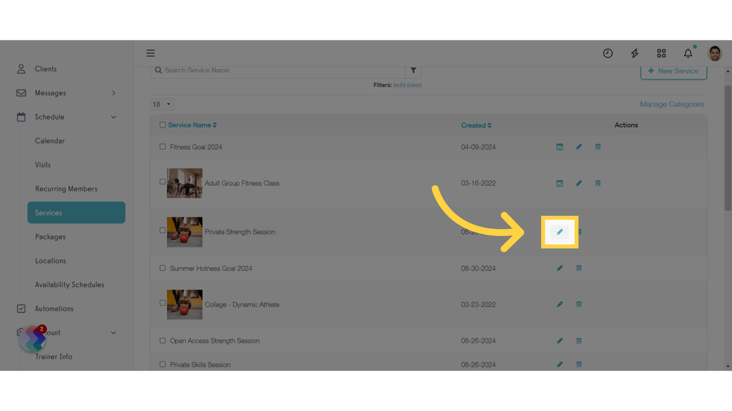Open Automations in the sidebar
Viewport: 732px width, 411px height.
point(54,309)
